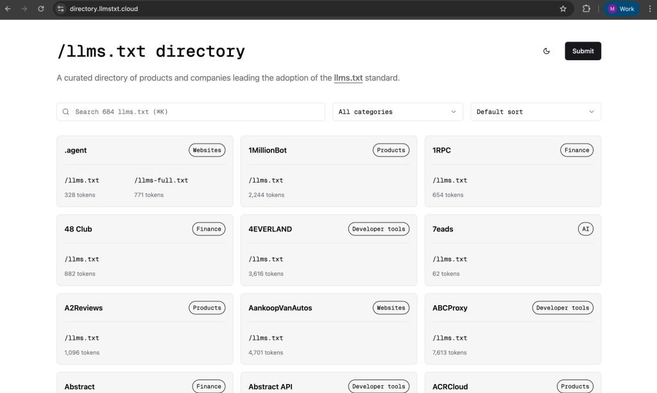Follow the llms.txt standard link
The width and height of the screenshot is (657, 393).
tap(348, 78)
